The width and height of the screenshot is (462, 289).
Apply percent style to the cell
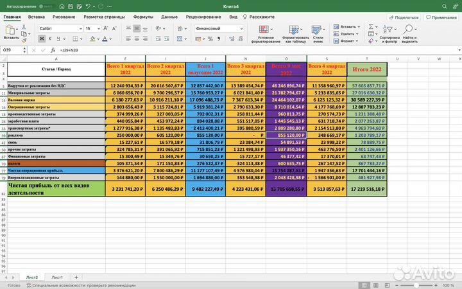pyautogui.click(x=210, y=39)
